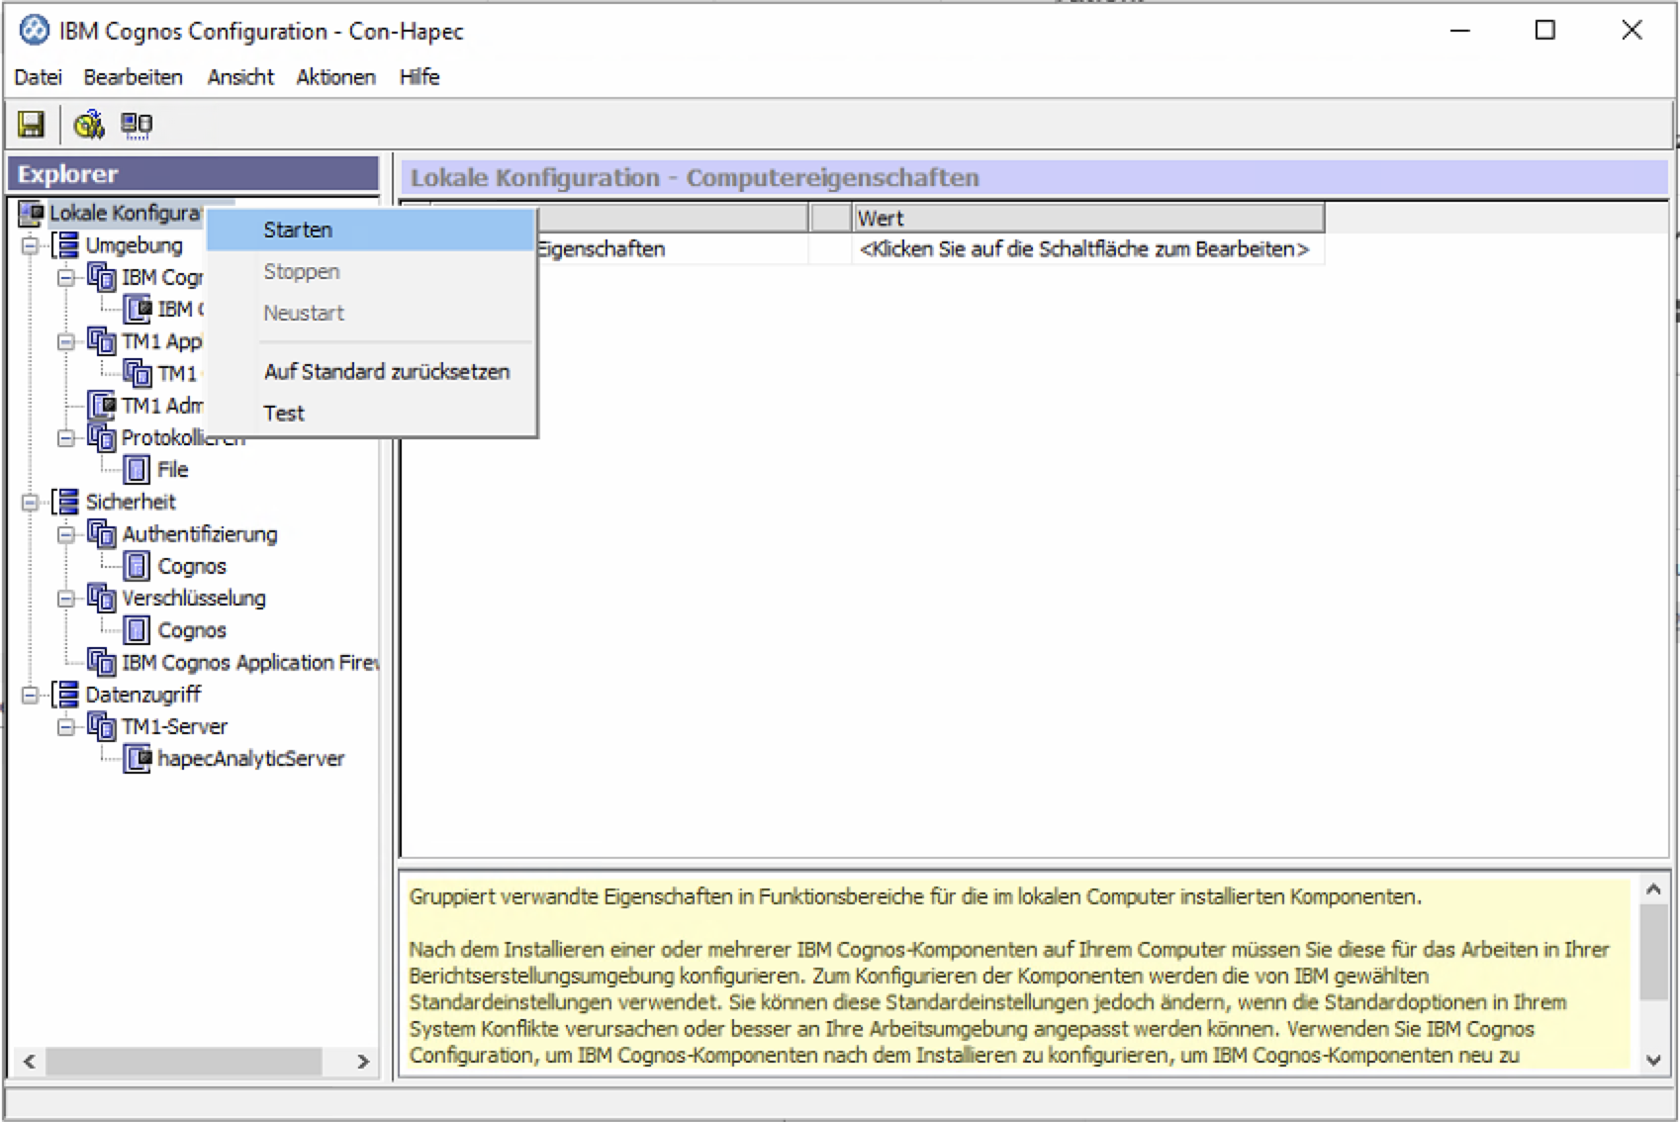The height and width of the screenshot is (1122, 1680).
Task: Open the Aktionen menu
Action: click(335, 77)
